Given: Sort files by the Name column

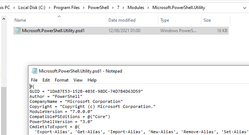Looking at the screenshot, I should coord(20,20).
